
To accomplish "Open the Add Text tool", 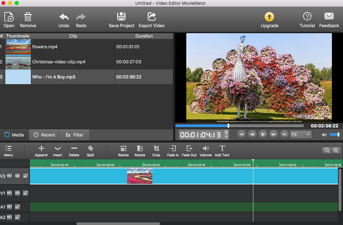I will [222, 151].
